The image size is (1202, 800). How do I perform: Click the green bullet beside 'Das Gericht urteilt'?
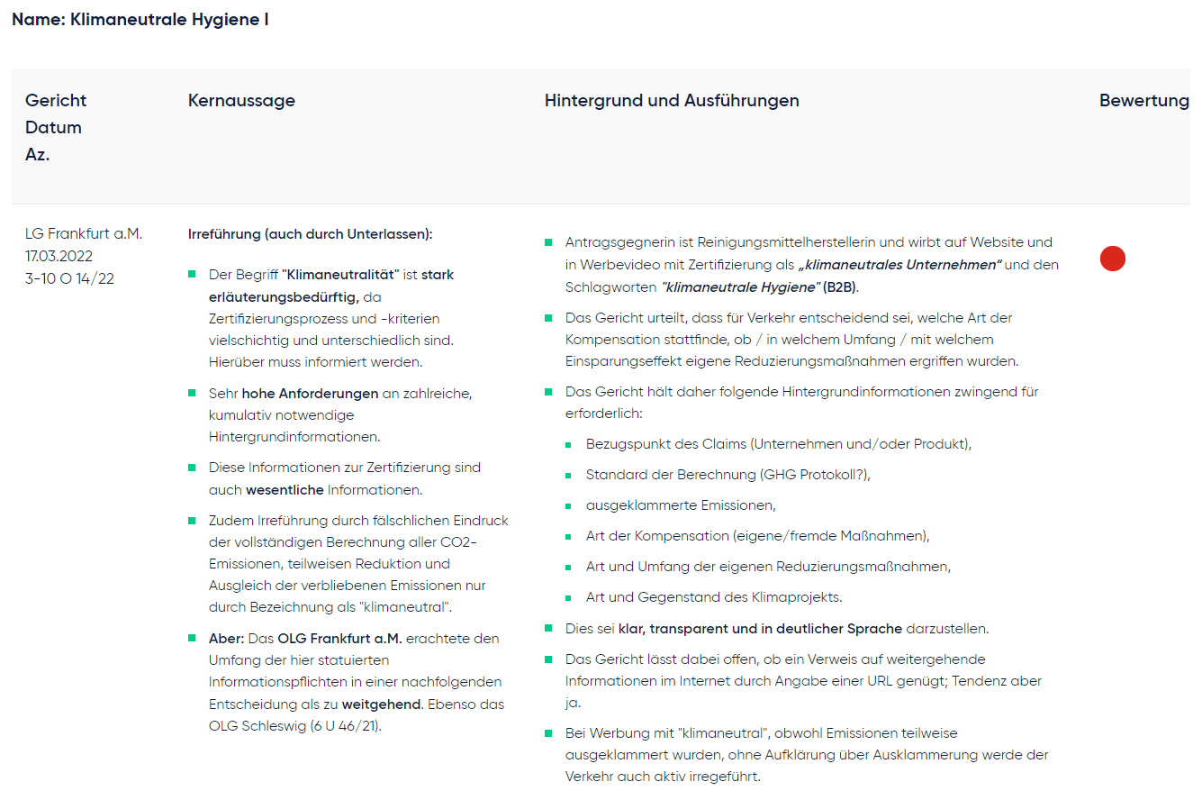coord(548,317)
